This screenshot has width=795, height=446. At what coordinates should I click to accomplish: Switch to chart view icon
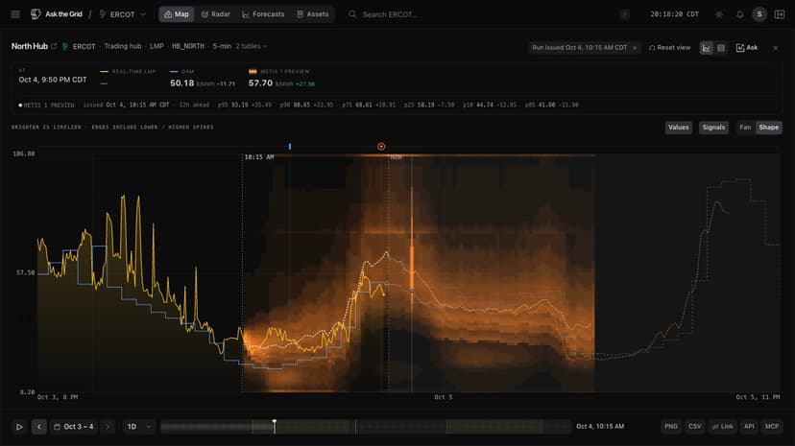707,48
